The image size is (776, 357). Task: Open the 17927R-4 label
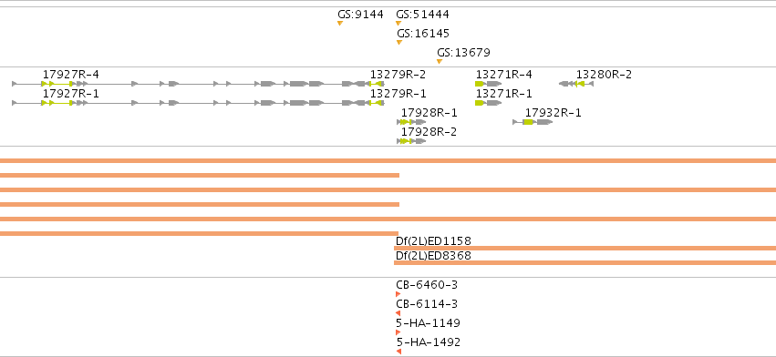click(71, 75)
